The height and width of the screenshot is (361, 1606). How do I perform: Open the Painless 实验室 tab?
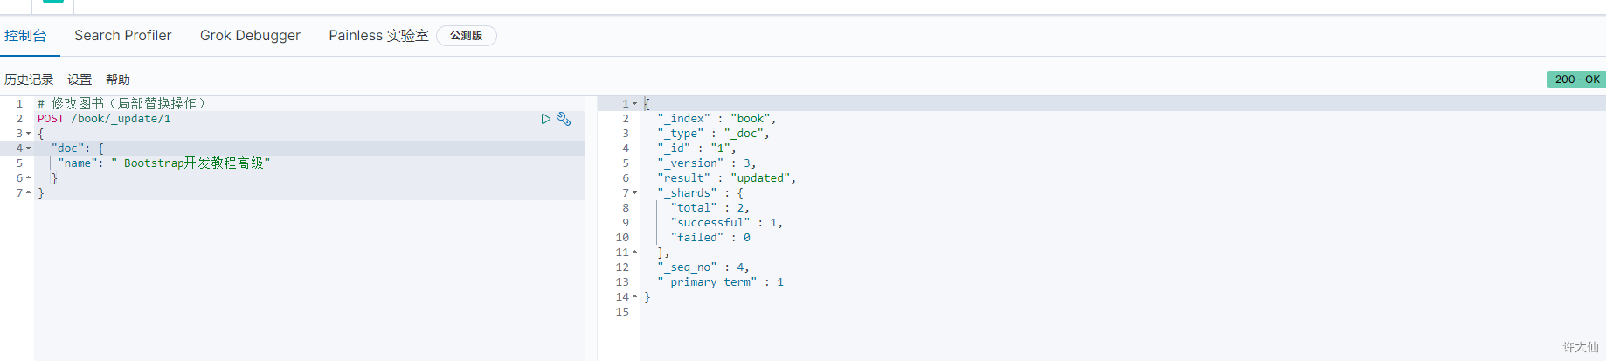tap(378, 36)
